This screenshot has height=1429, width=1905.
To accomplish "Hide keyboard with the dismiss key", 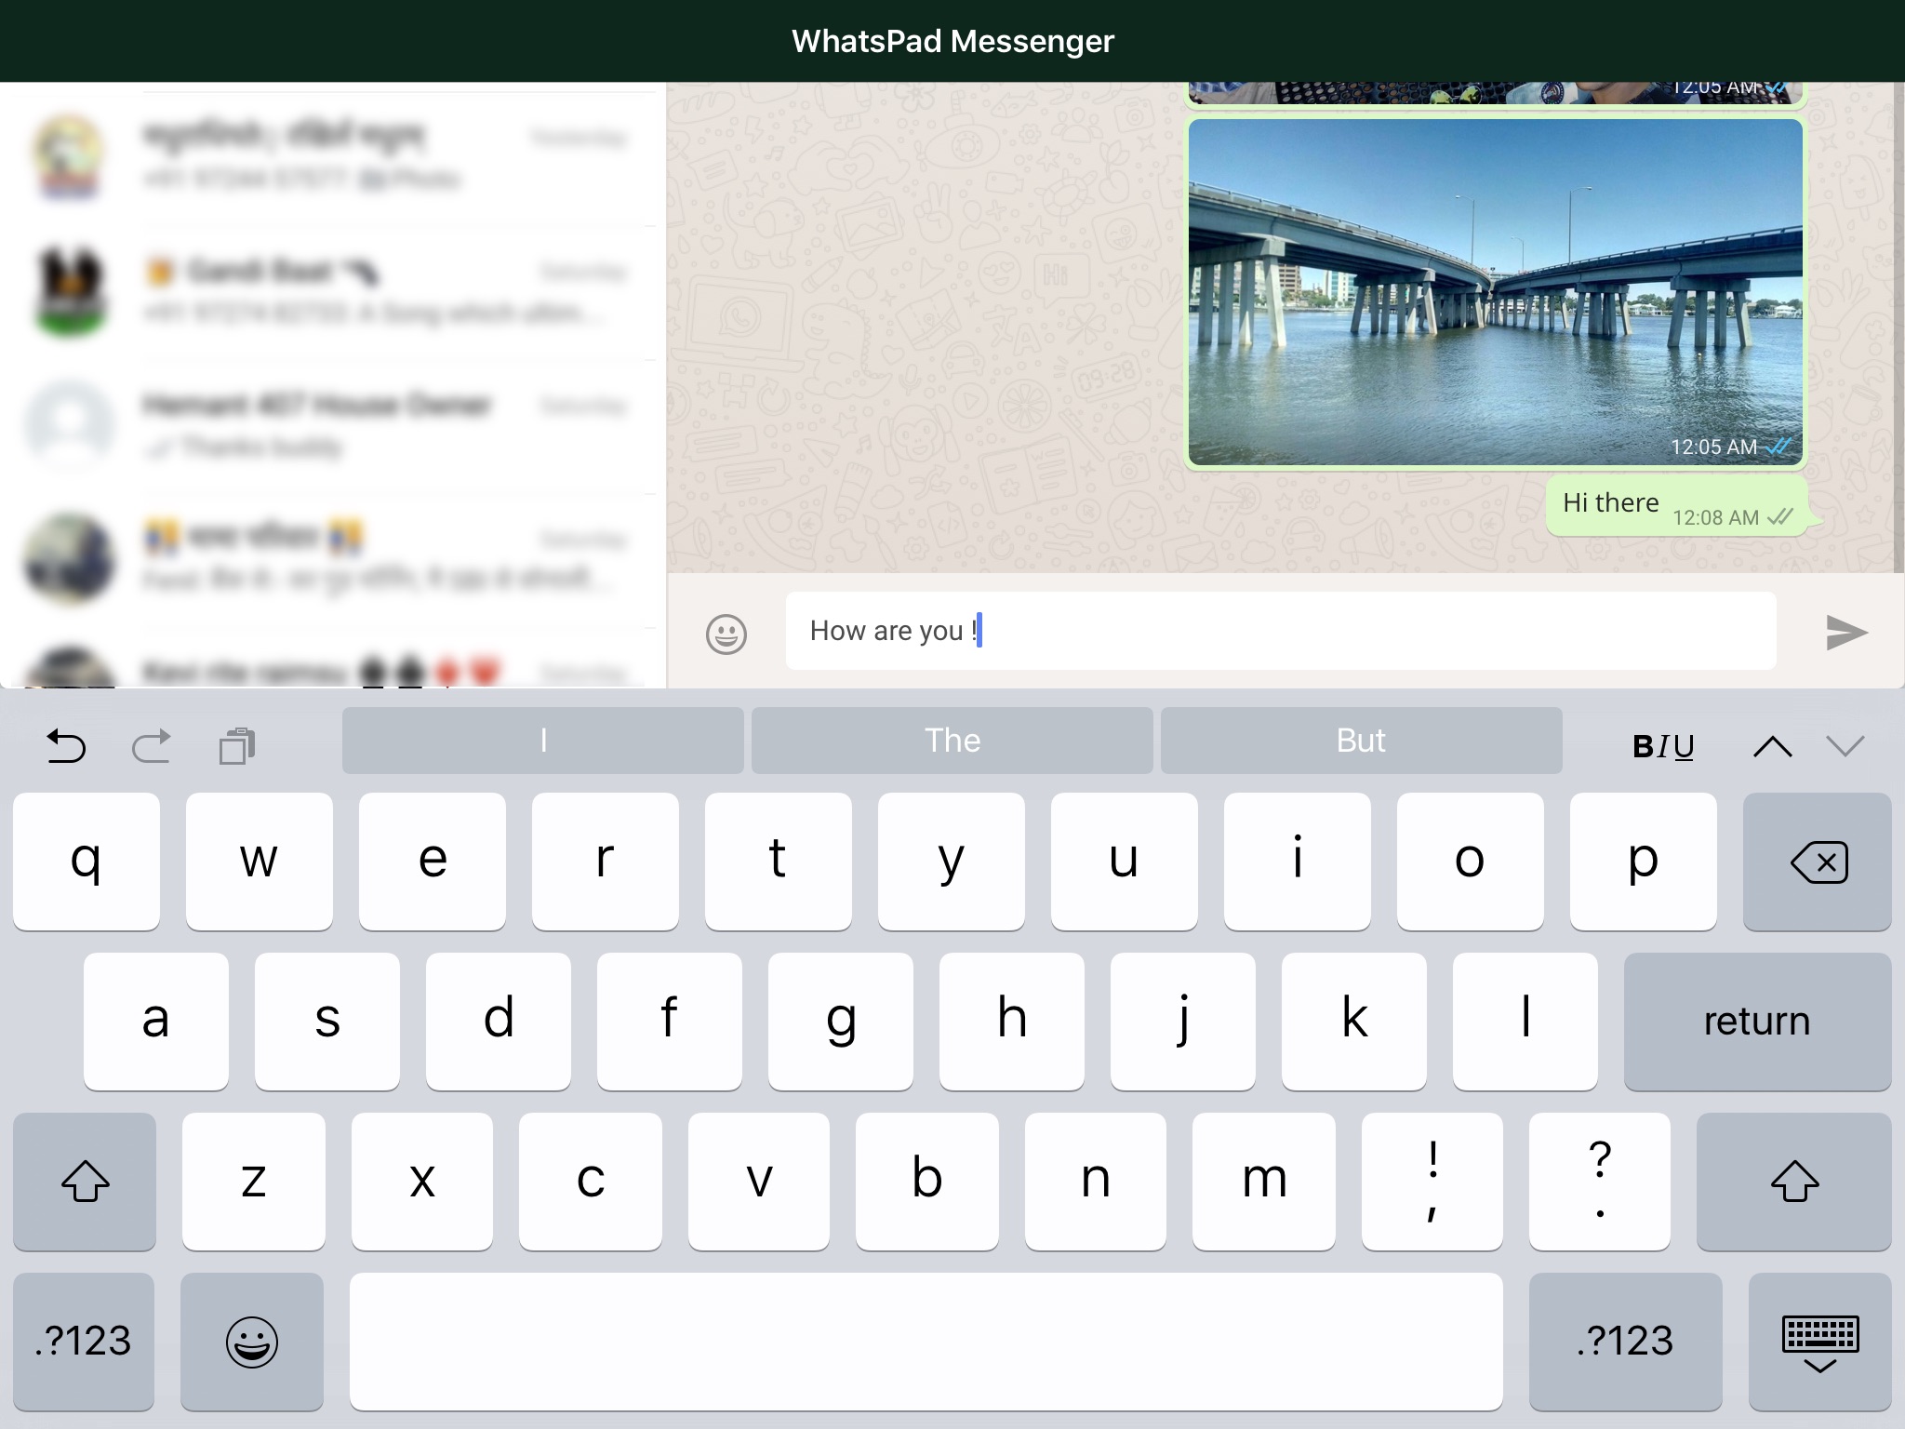I will coord(1819,1342).
